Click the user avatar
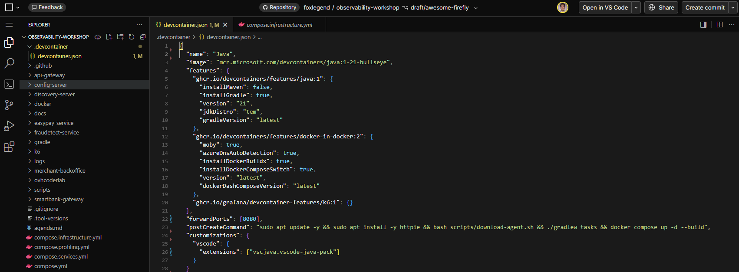The width and height of the screenshot is (739, 272). pyautogui.click(x=563, y=7)
